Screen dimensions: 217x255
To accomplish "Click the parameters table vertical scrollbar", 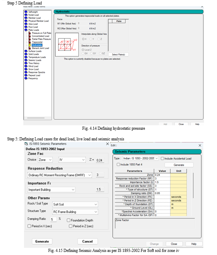I will pos(193,185).
